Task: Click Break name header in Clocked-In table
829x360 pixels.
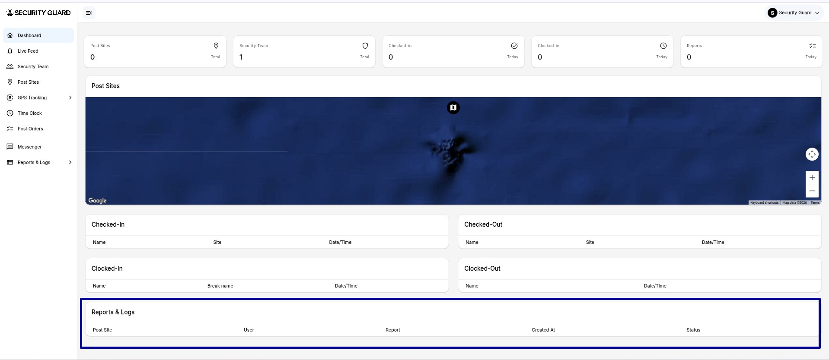Action: (x=220, y=286)
